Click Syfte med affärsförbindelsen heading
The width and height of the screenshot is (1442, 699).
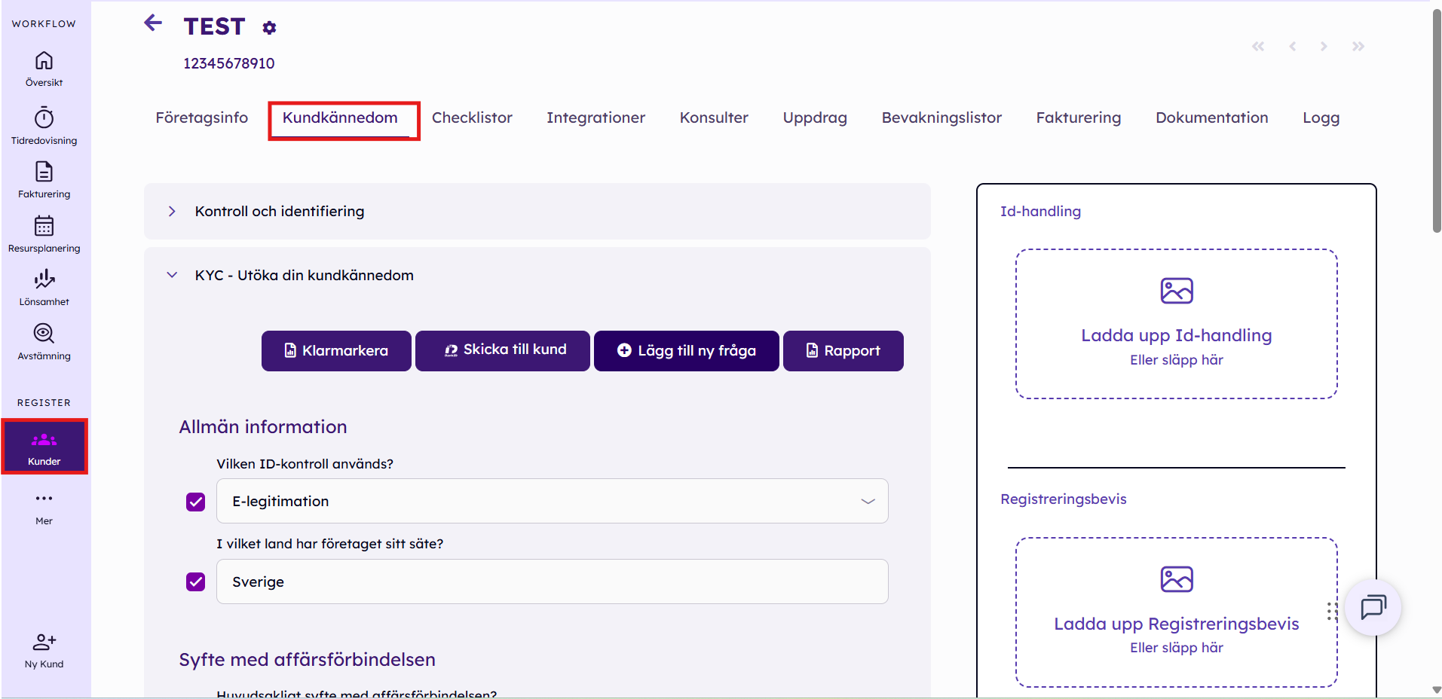tap(307, 660)
